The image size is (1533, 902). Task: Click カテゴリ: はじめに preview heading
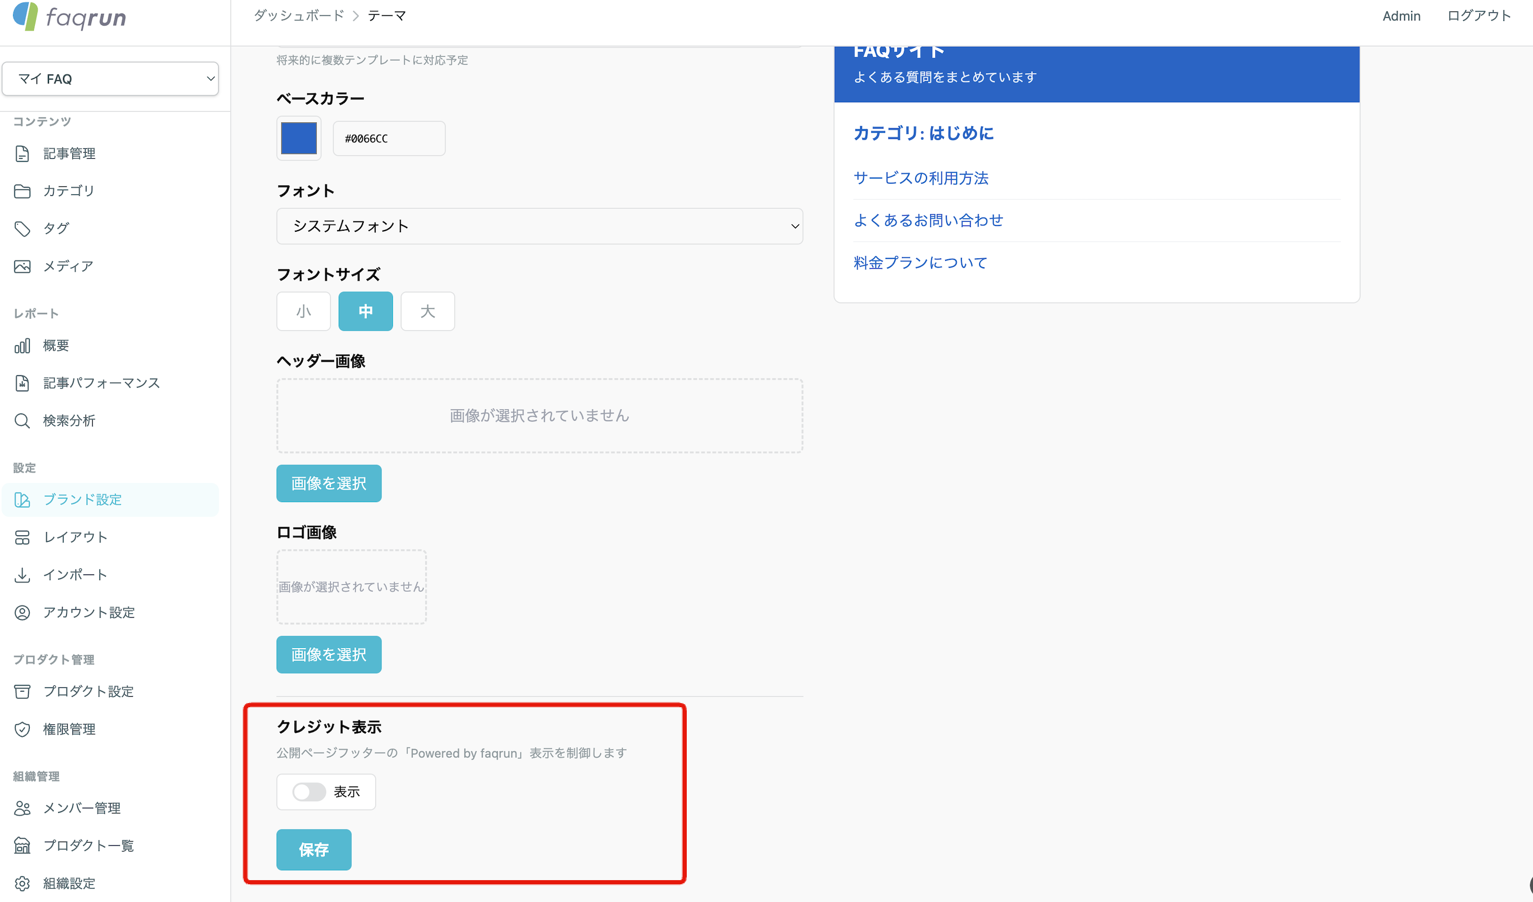click(923, 133)
